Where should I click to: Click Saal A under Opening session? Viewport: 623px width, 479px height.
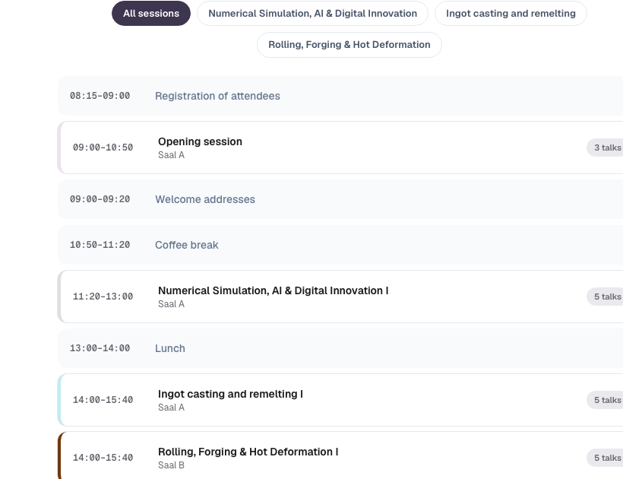pos(171,155)
